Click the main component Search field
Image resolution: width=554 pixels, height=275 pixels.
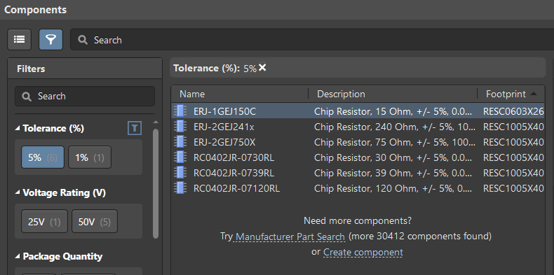point(312,40)
